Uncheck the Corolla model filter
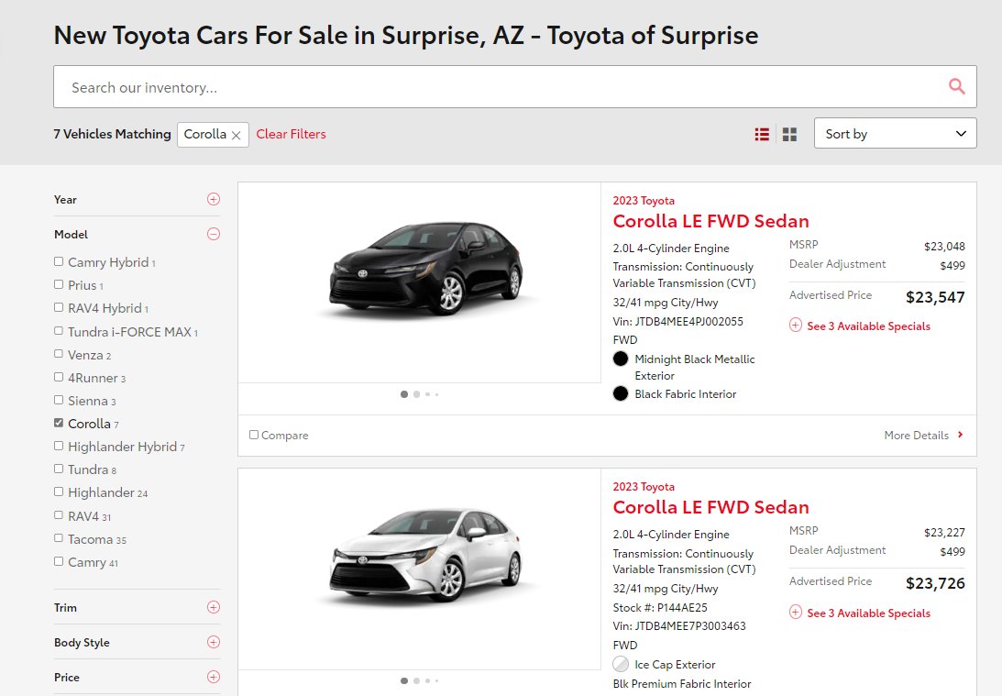Image resolution: width=1002 pixels, height=696 pixels. click(59, 423)
